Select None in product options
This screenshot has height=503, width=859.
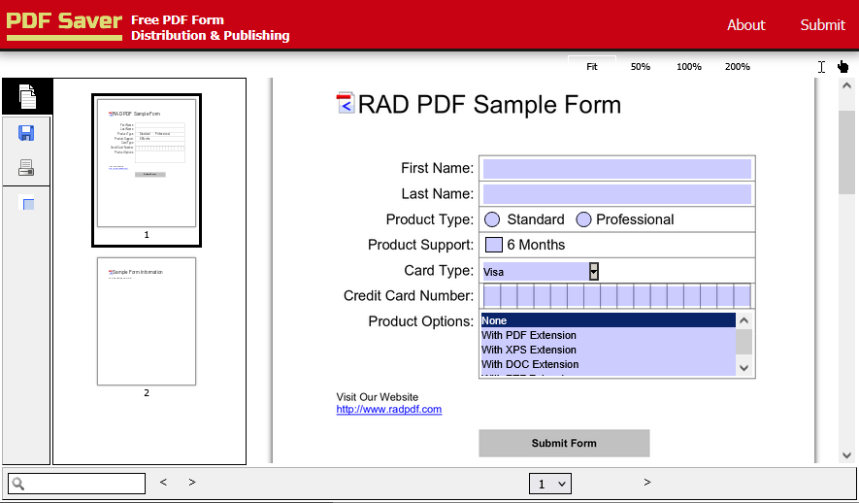[x=608, y=320]
